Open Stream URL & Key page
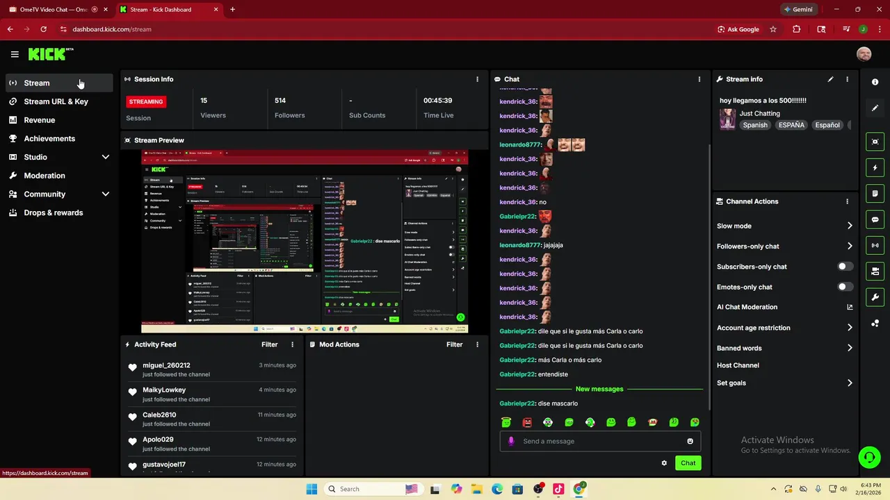Viewport: 890px width, 500px height. point(59,101)
